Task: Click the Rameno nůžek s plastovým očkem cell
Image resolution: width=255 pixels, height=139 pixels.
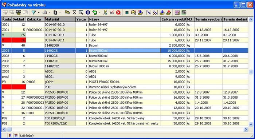Action: click(x=125, y=87)
